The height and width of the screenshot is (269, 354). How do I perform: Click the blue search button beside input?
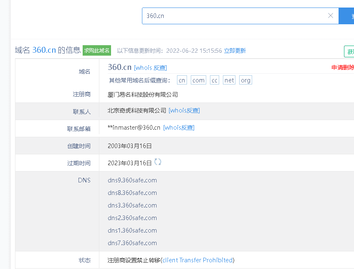tap(346, 16)
